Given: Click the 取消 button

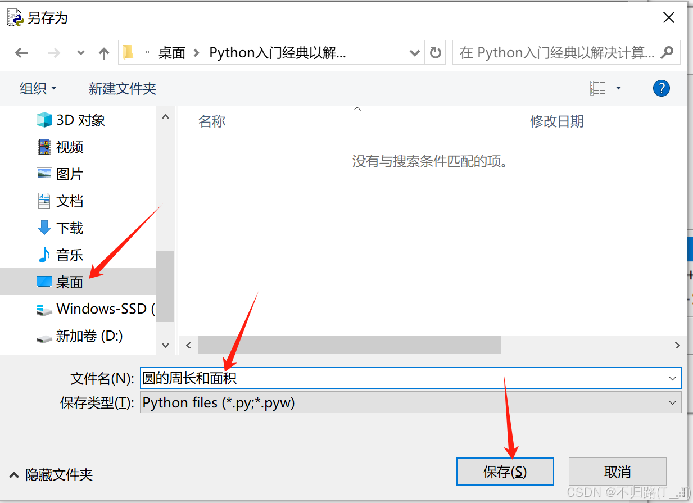Looking at the screenshot, I should 617,472.
